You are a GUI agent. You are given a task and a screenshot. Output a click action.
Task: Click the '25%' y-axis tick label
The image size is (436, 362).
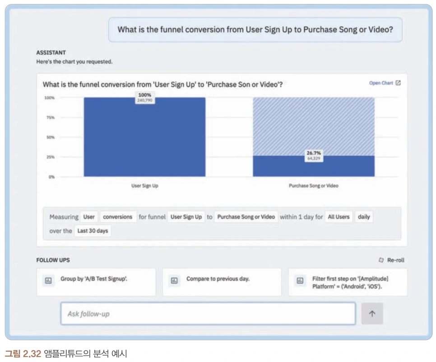tap(51, 157)
